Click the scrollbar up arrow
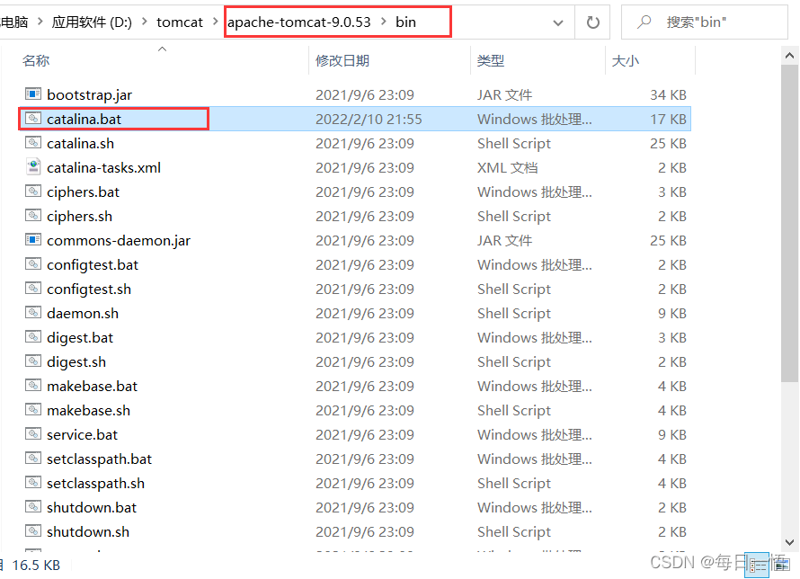The width and height of the screenshot is (800, 579). click(x=790, y=55)
